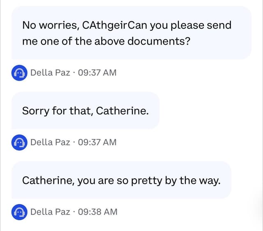The image size is (263, 231).
Task: Click the word 'documents?' in the first message
Action: click(x=159, y=41)
